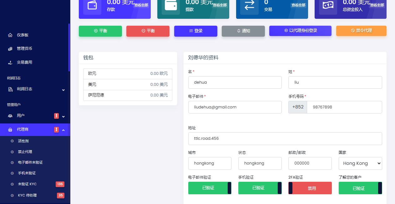Click the 利润日志 document icon
The height and width of the screenshot is (204, 395).
click(10, 89)
